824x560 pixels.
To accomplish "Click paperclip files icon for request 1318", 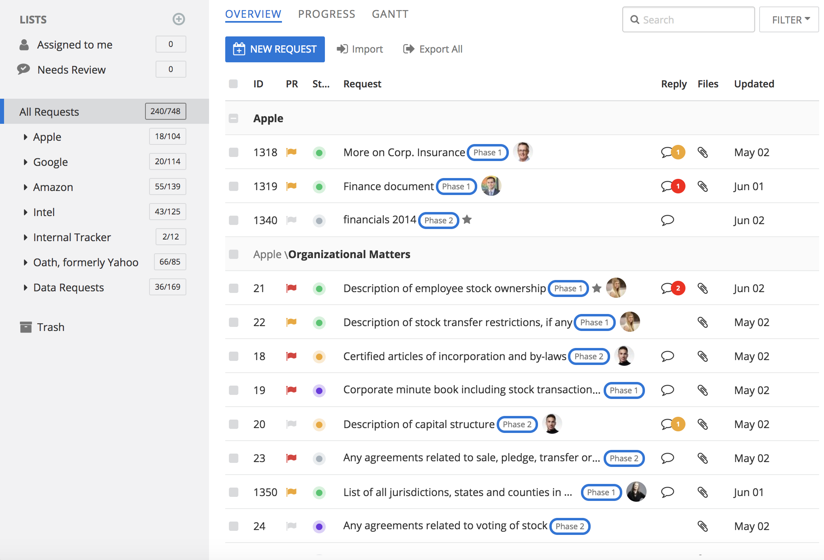I will point(702,153).
